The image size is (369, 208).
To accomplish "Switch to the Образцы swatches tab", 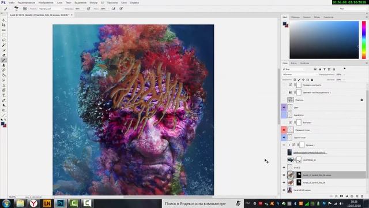I will tap(295, 17).
